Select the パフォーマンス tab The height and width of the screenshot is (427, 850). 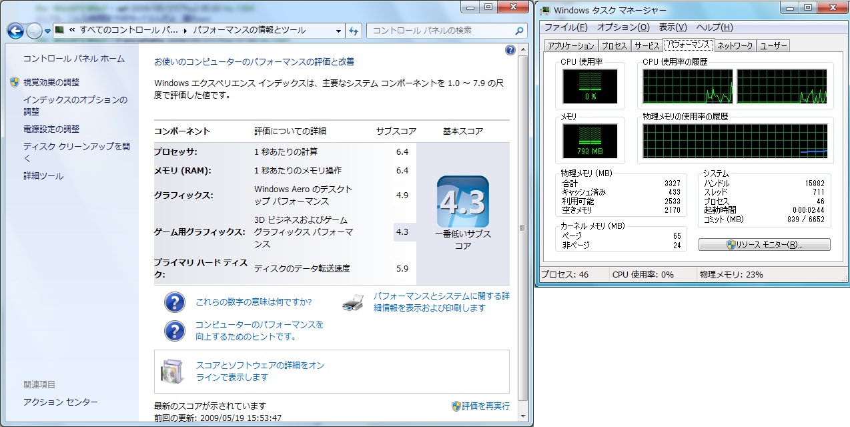click(689, 45)
